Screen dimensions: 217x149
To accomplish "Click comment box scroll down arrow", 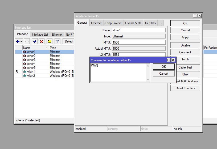I will click(x=148, y=79).
